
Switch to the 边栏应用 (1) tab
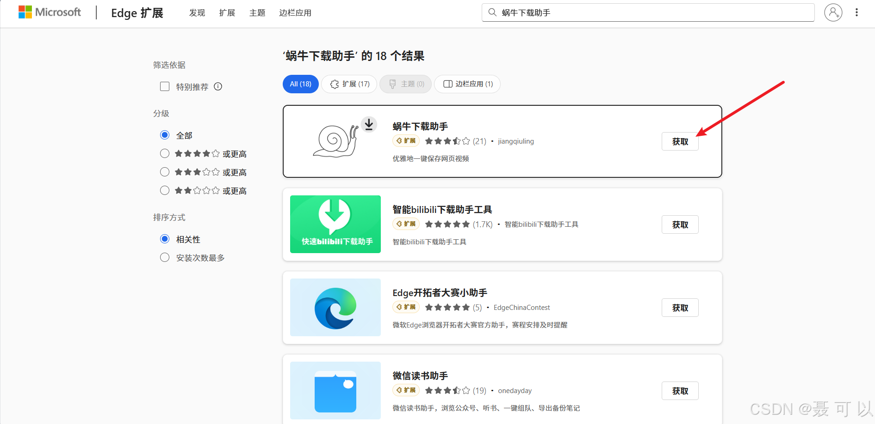467,84
